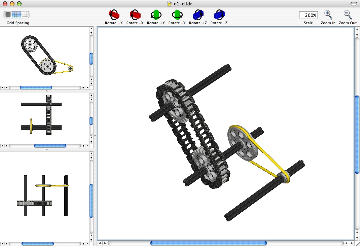Click the Rotate -Z blue icon
The width and height of the screenshot is (360, 246).
click(x=219, y=15)
